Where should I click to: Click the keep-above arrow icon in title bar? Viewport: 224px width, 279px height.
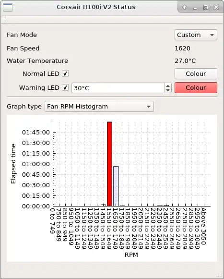(185, 7)
